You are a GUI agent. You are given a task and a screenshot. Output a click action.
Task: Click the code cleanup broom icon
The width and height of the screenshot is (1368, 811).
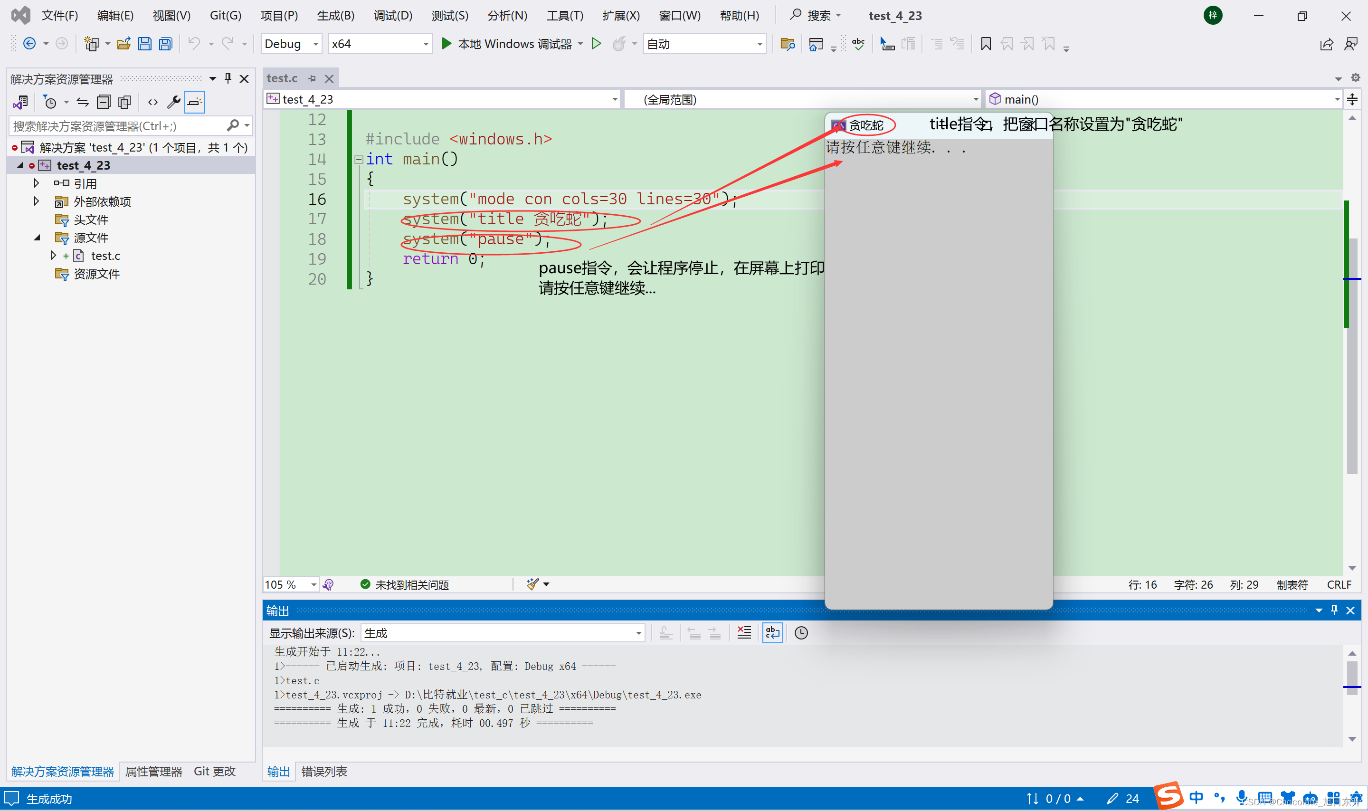(532, 584)
